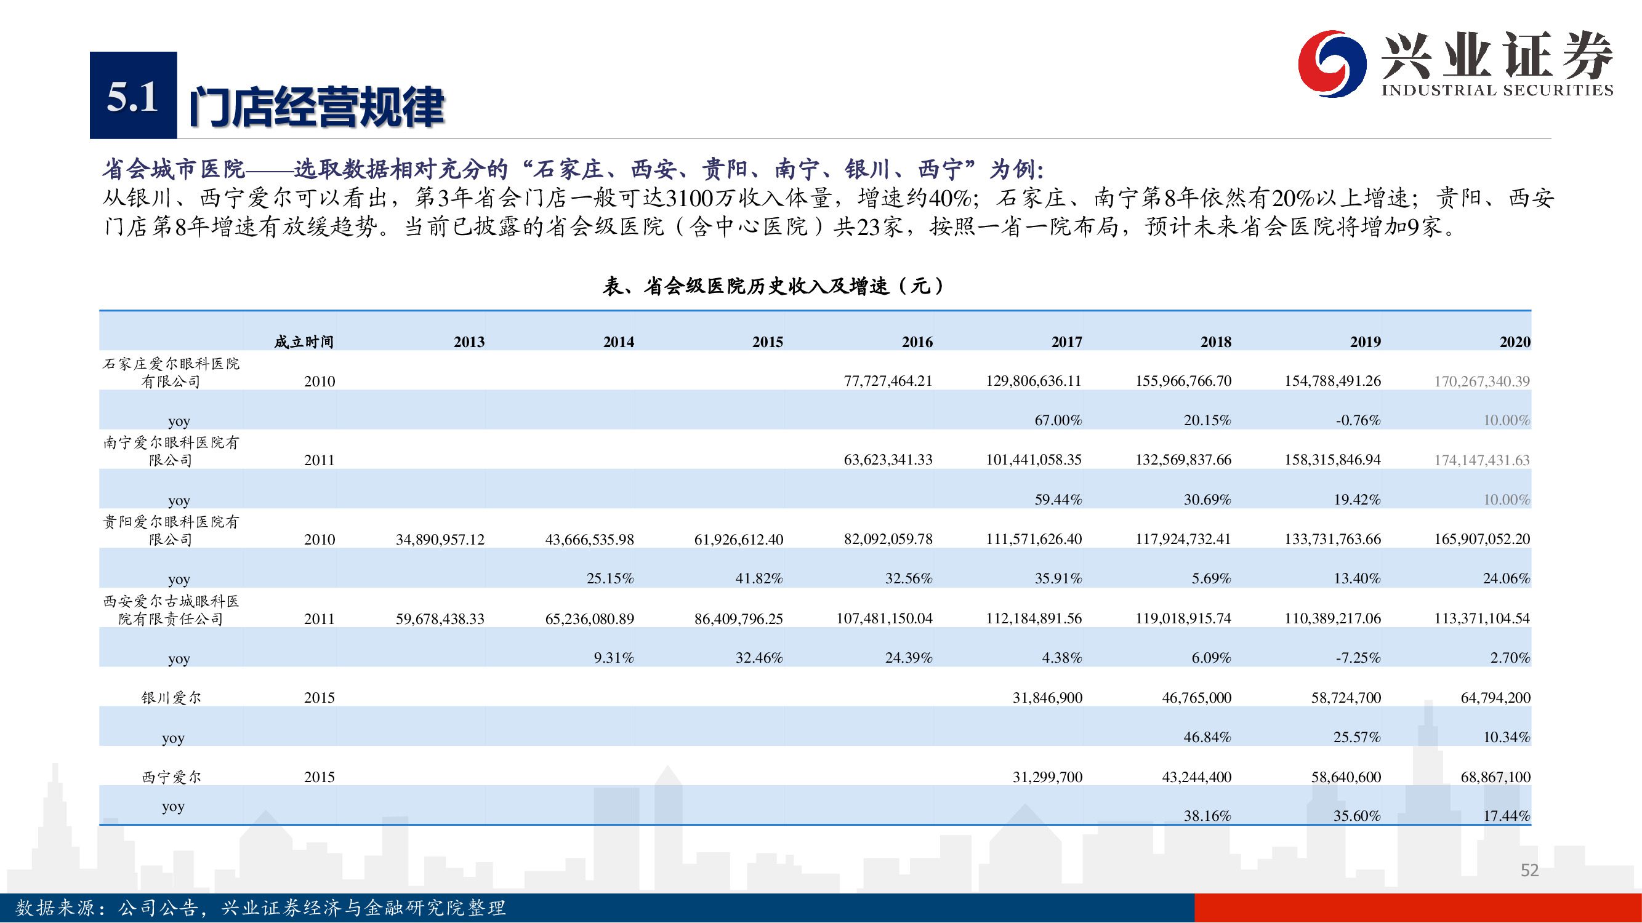Click the greyed value 170,267,340.39
This screenshot has width=1642, height=923.
tap(1482, 381)
